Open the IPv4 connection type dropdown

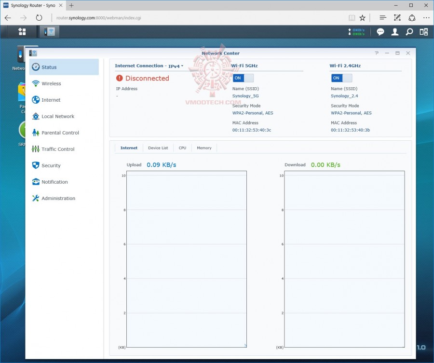176,66
